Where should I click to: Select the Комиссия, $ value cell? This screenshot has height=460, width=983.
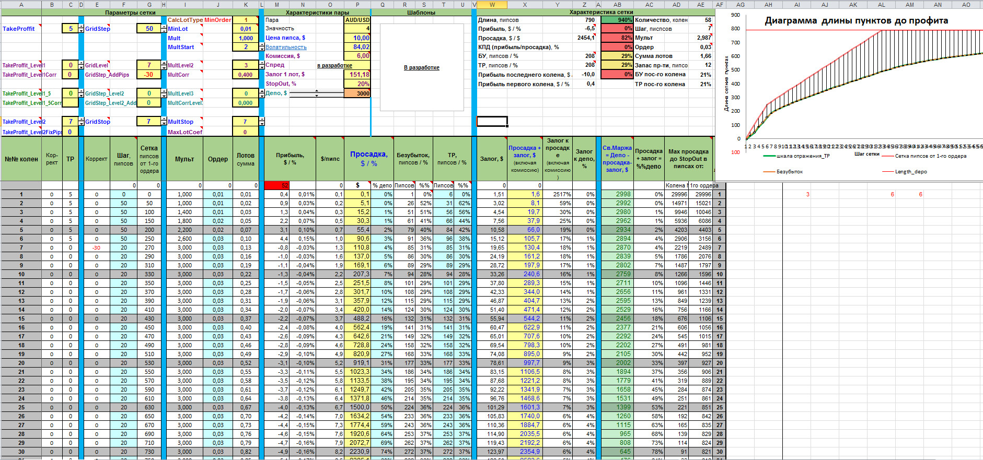click(357, 56)
